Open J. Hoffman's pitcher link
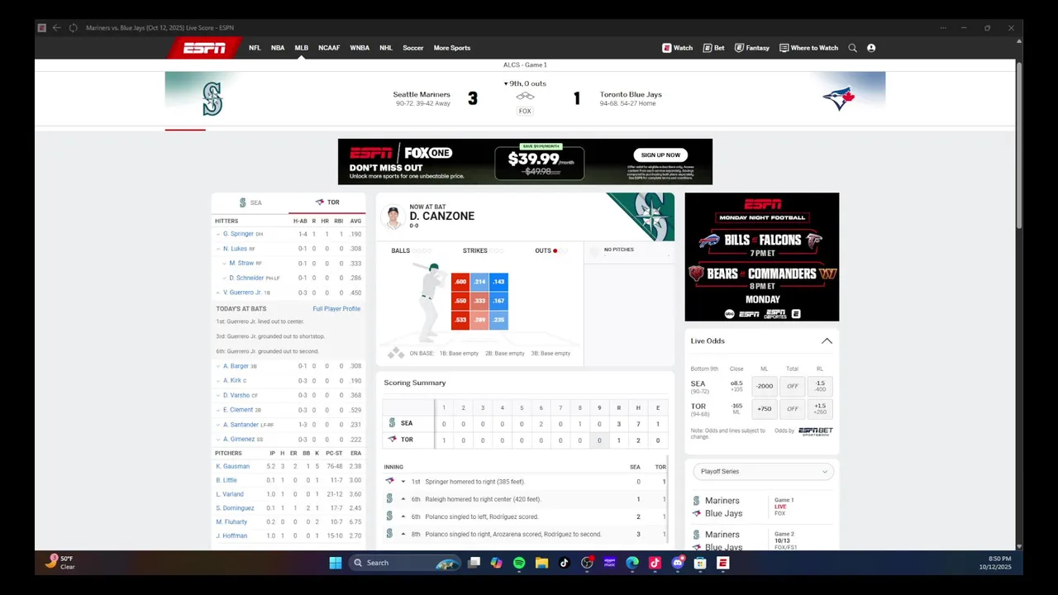This screenshot has width=1058, height=595. tap(231, 536)
